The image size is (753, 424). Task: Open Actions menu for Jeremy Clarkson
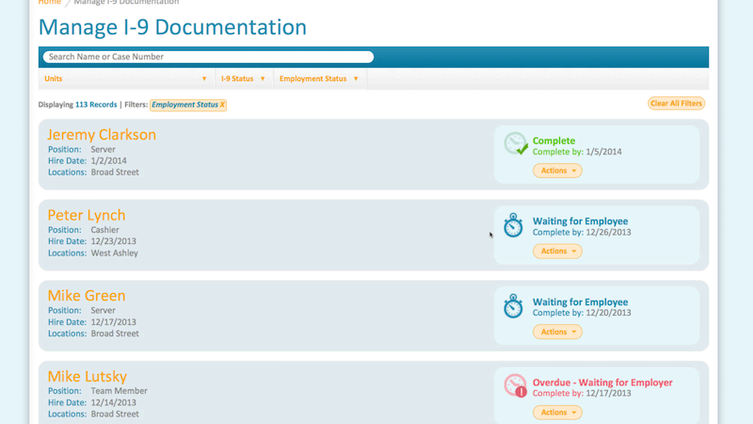[557, 171]
